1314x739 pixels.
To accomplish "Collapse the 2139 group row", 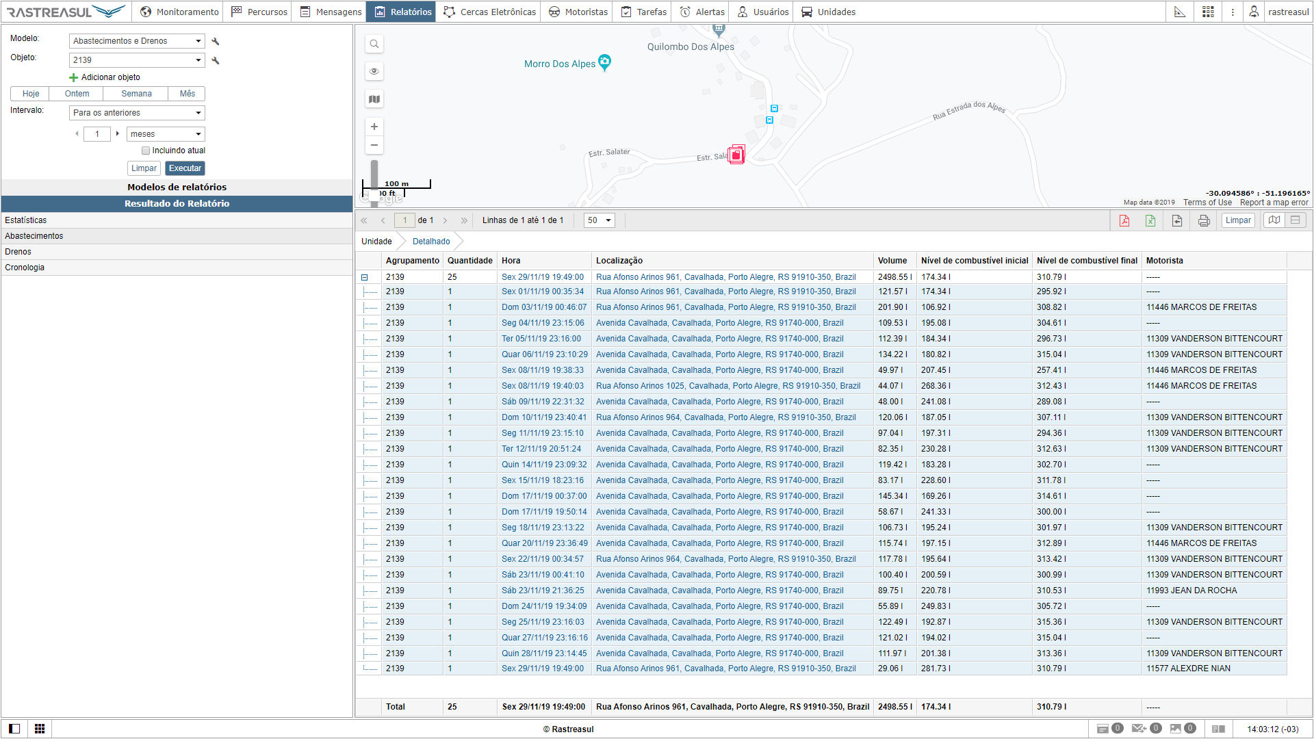I will pyautogui.click(x=365, y=278).
